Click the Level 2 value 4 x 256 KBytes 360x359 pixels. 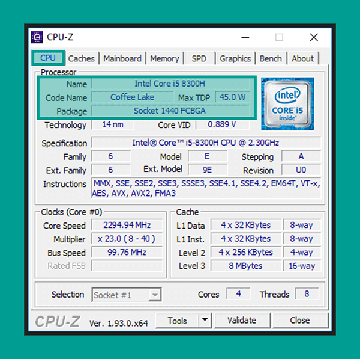pos(246,252)
